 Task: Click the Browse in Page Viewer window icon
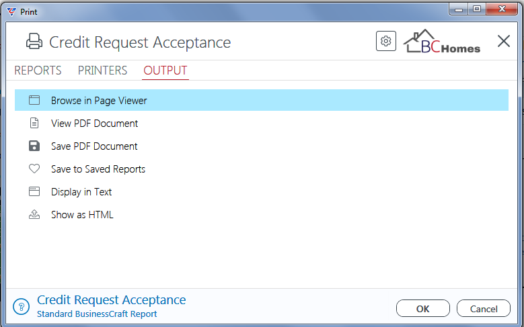34,100
